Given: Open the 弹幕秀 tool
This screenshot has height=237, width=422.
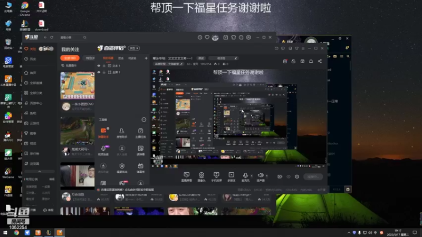Looking at the screenshot, I should pyautogui.click(x=140, y=168).
